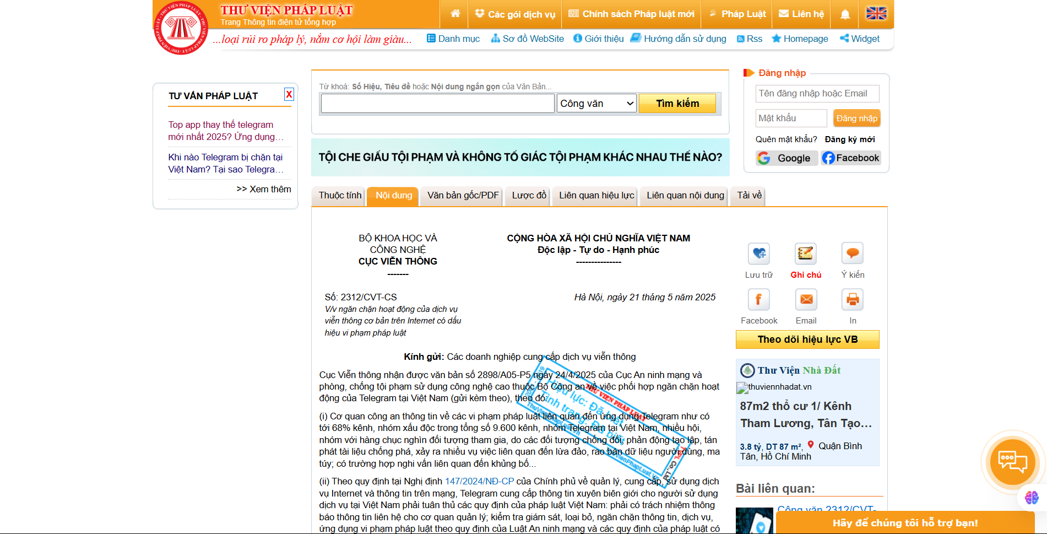Open Liên quan nội dung tab
This screenshot has height=534, width=1047.
point(685,196)
